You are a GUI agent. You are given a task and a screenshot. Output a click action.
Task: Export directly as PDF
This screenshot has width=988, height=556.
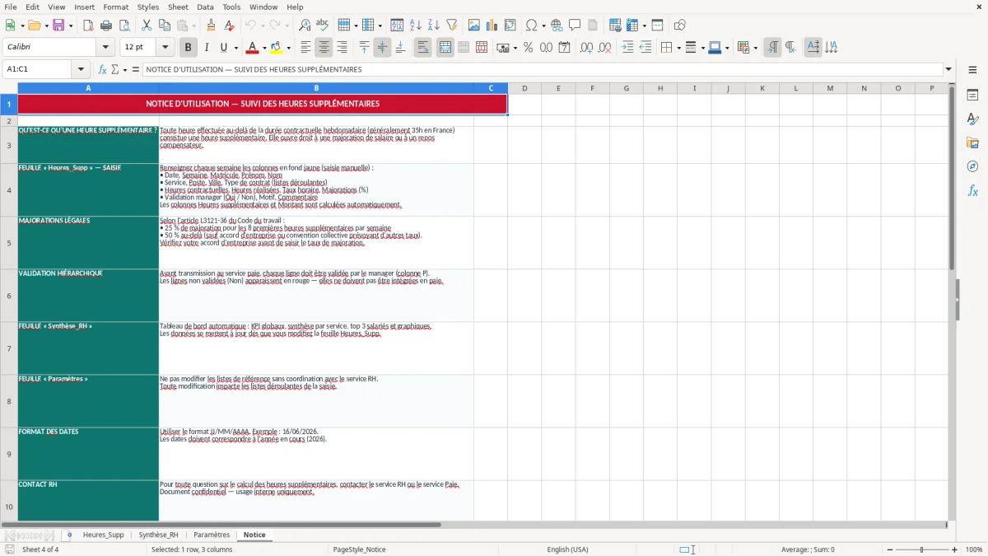pyautogui.click(x=89, y=26)
